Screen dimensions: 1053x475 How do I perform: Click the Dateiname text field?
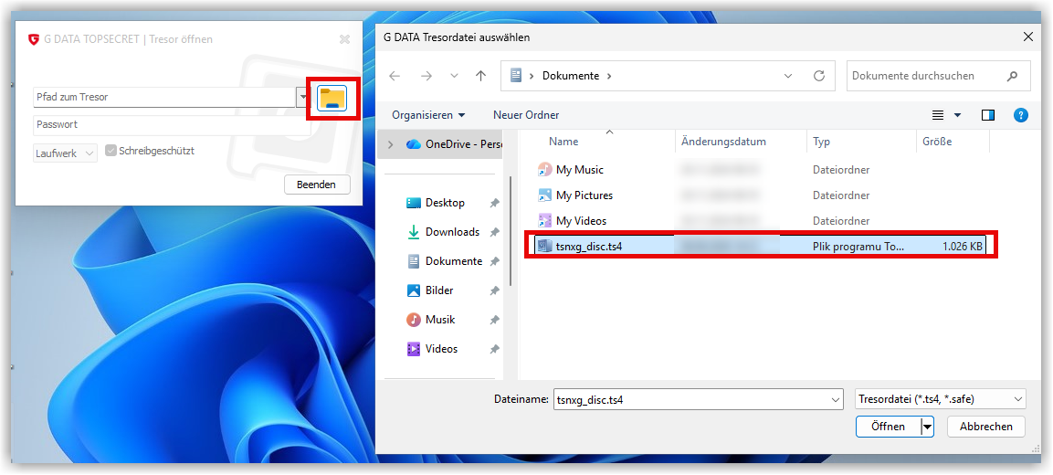tap(691, 399)
